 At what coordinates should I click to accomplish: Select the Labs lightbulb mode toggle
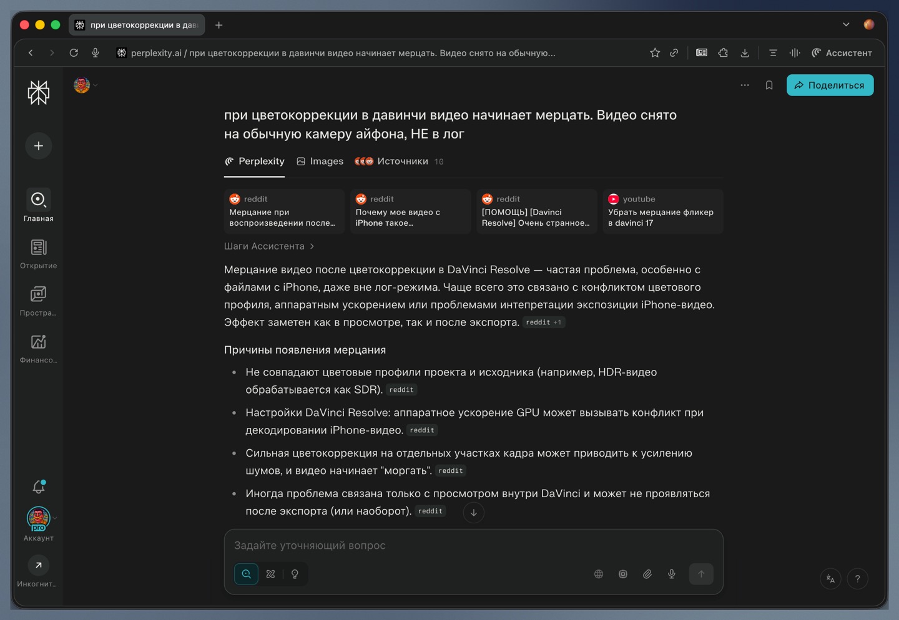point(295,574)
